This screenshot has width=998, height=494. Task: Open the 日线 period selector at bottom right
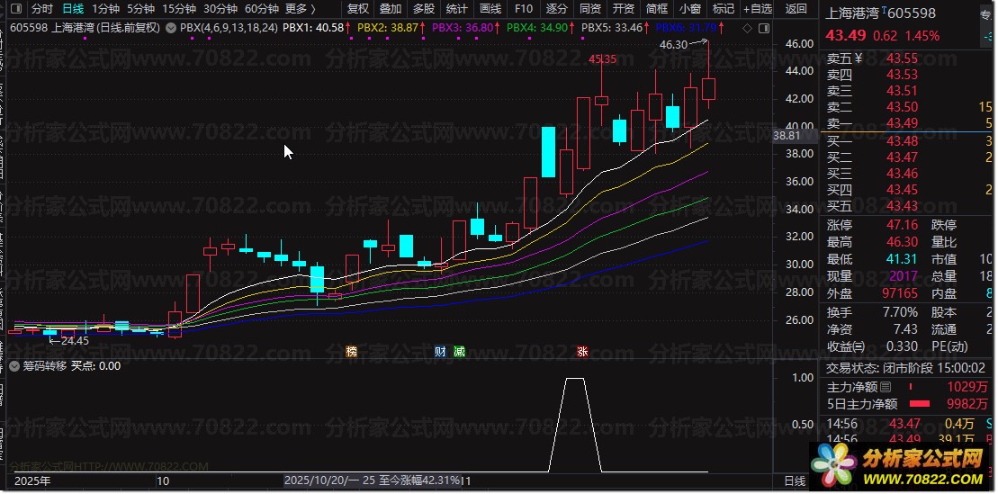point(796,481)
